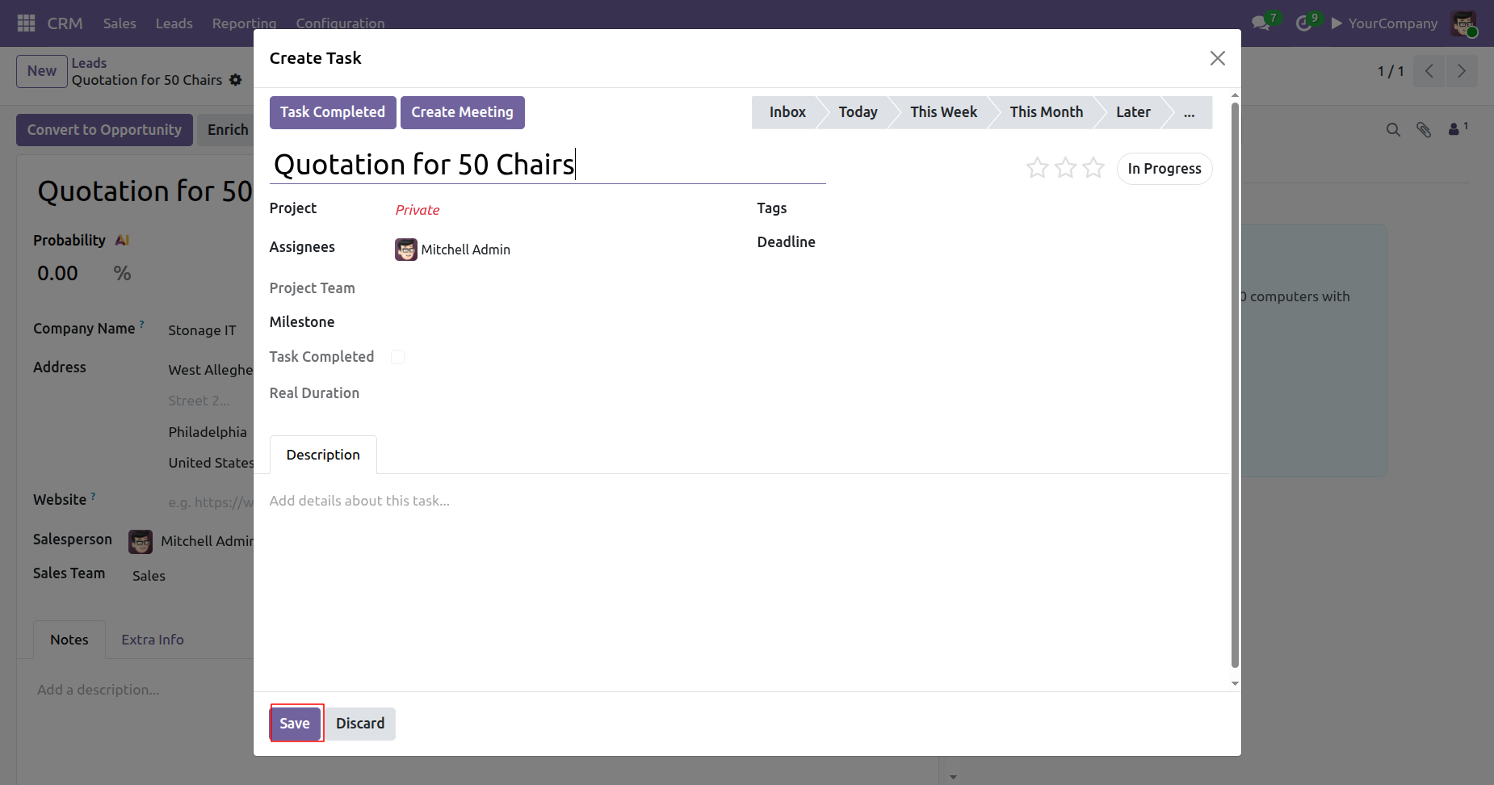Click the paperclip attachments icon
Viewport: 1494px width, 785px height.
[x=1424, y=130]
